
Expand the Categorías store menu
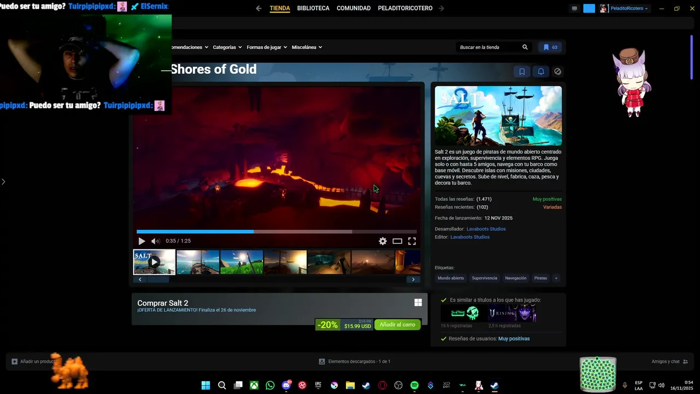point(227,47)
